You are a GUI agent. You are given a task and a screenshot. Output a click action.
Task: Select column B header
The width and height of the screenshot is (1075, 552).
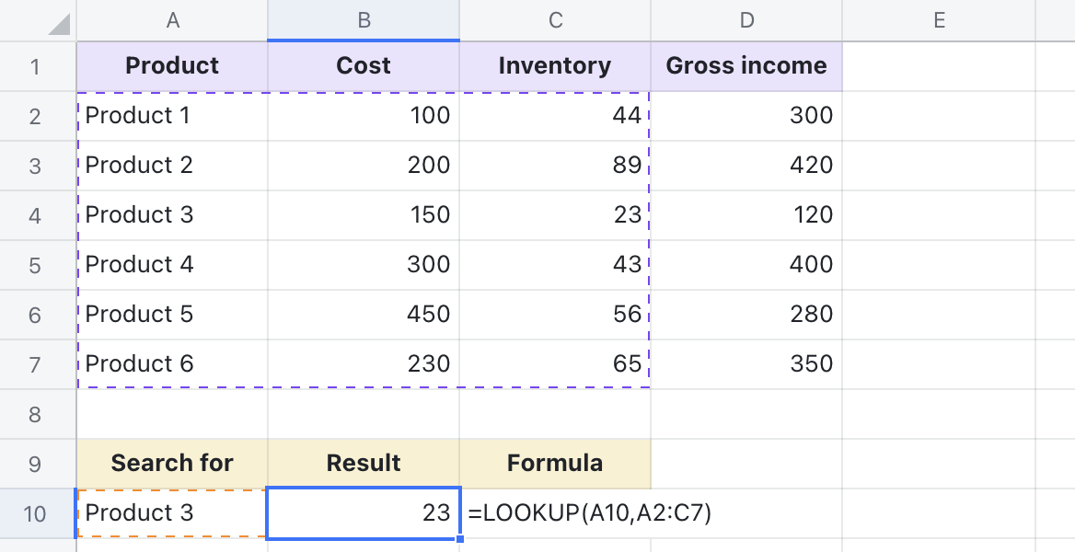(364, 19)
